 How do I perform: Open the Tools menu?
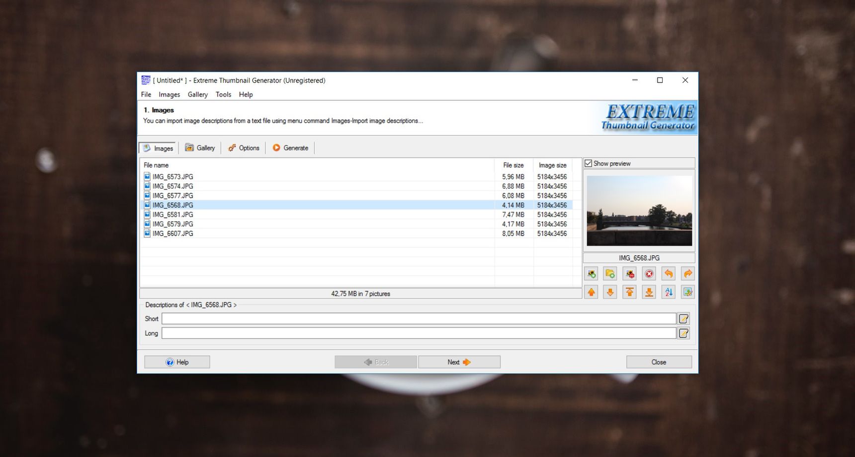pyautogui.click(x=223, y=94)
